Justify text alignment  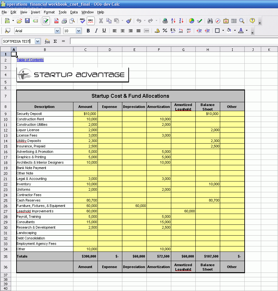click(138, 31)
